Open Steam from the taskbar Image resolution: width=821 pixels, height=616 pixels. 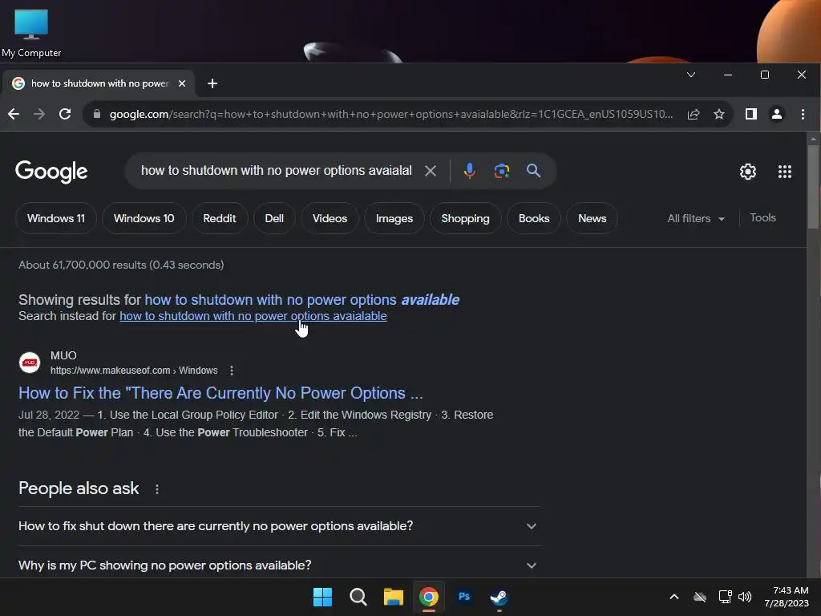(x=499, y=597)
